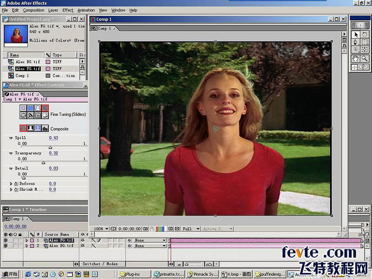Click the RGB channels display icon
This screenshot has width=372, height=279.
[160, 229]
